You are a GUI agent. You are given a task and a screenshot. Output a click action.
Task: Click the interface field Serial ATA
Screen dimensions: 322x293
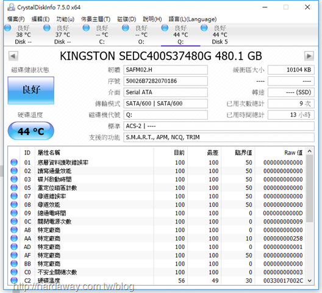click(x=165, y=92)
